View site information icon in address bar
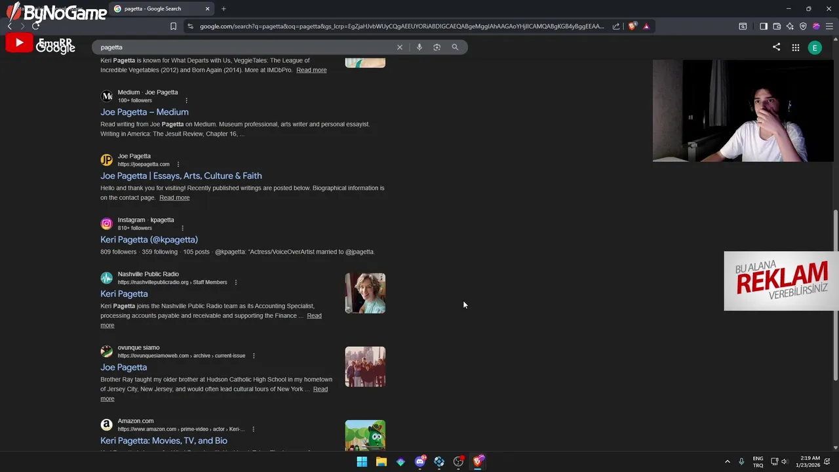Viewport: 839px width, 472px height. (x=190, y=26)
